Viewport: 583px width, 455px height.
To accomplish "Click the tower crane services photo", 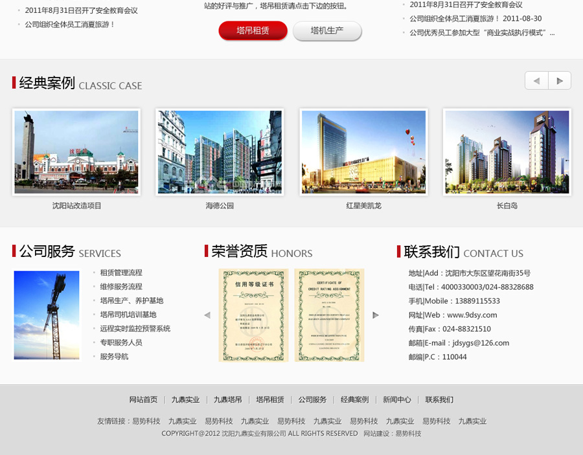I will pos(47,315).
